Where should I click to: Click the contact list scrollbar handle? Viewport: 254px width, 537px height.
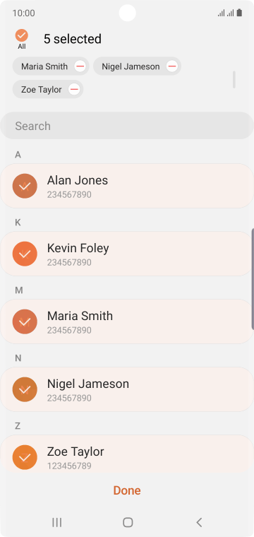pos(253,279)
